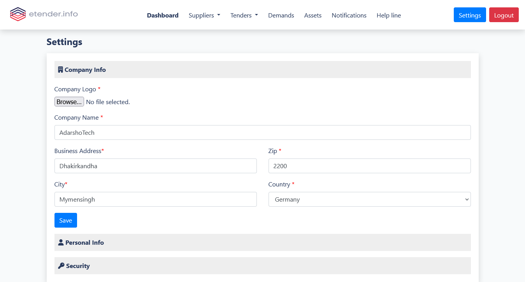Open the Tenders dropdown menu
This screenshot has height=282, width=525.
244,15
